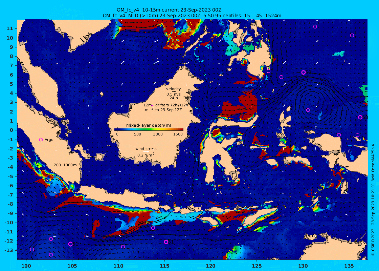
Task: Click bold Argo float near 12°S 115°E
Action: click(x=166, y=242)
